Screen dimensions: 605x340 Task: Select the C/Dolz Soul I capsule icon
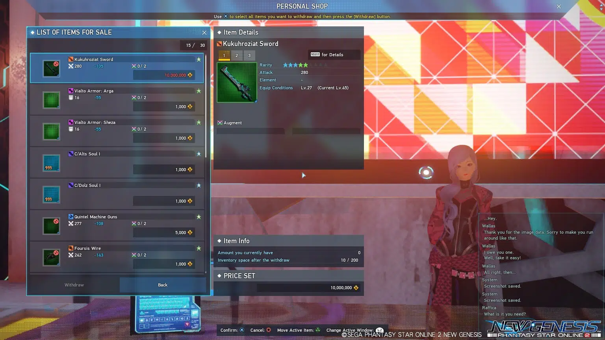[x=51, y=195]
